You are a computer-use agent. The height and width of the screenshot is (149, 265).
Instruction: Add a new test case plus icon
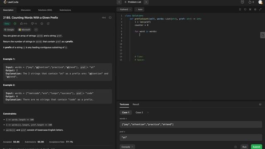click(148, 113)
